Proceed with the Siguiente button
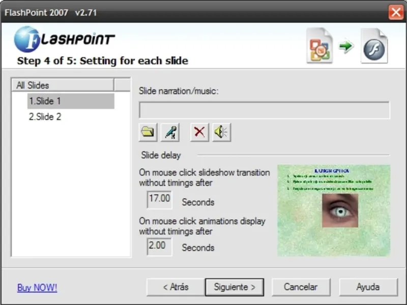This screenshot has width=407, height=305. click(x=235, y=287)
